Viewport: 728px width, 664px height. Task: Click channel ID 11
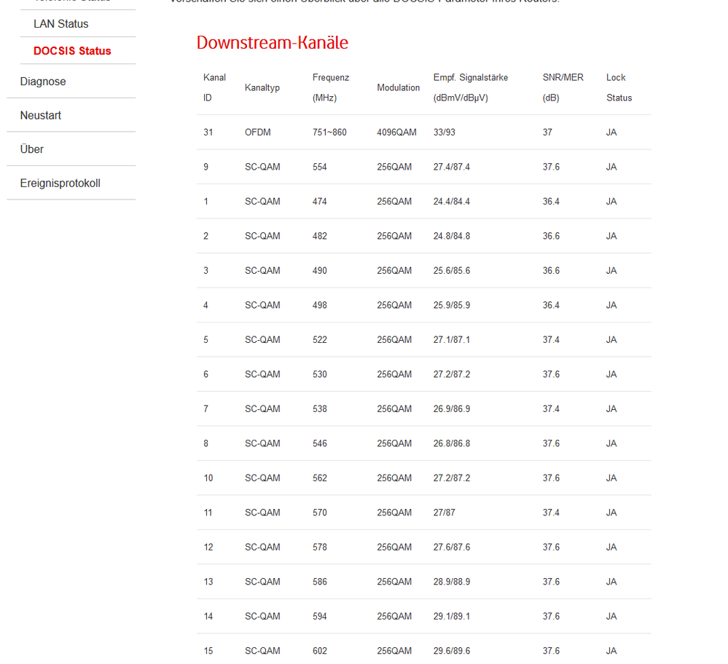pyautogui.click(x=208, y=513)
